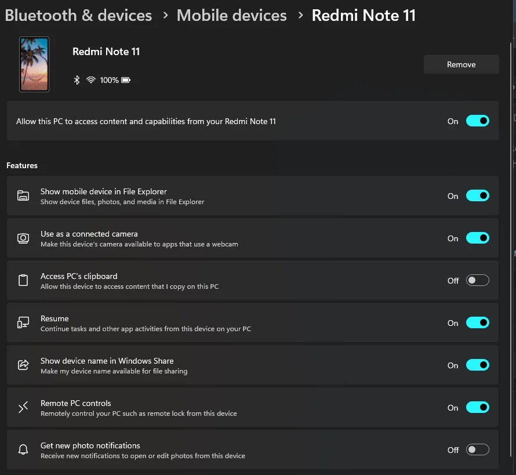Click 'Allow this PC to access content' text

click(x=146, y=121)
